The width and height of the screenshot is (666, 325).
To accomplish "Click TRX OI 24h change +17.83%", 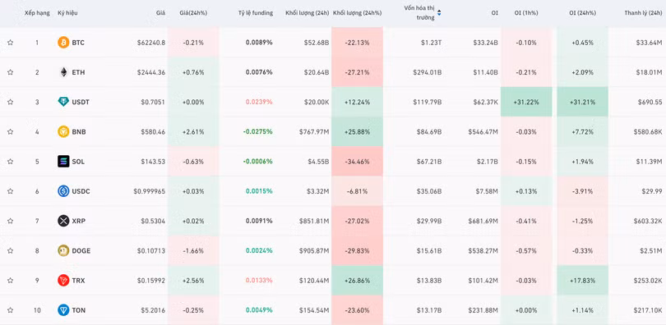I will point(582,281).
